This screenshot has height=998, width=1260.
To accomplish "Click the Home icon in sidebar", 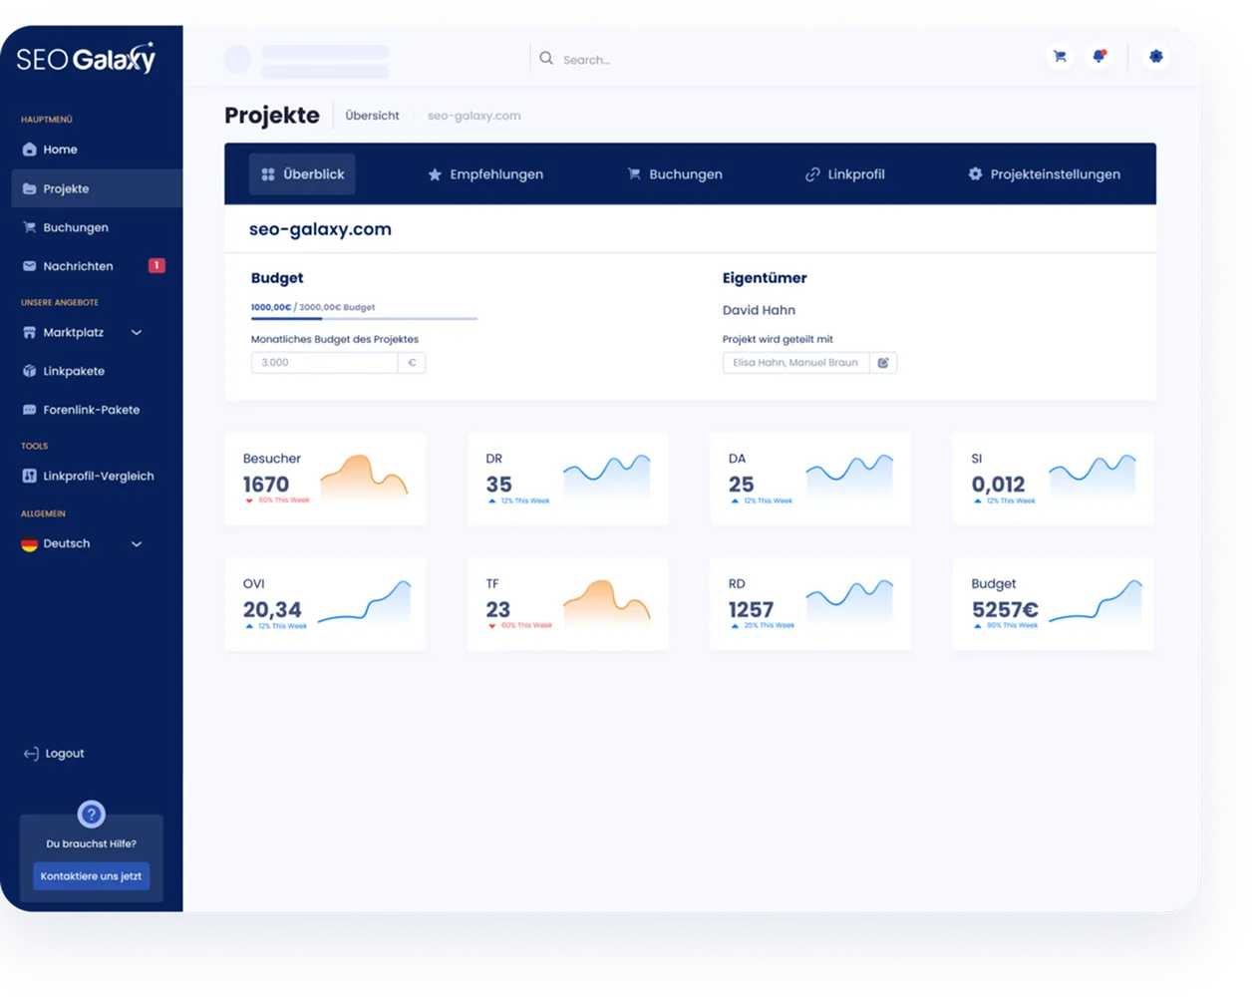I will (30, 150).
